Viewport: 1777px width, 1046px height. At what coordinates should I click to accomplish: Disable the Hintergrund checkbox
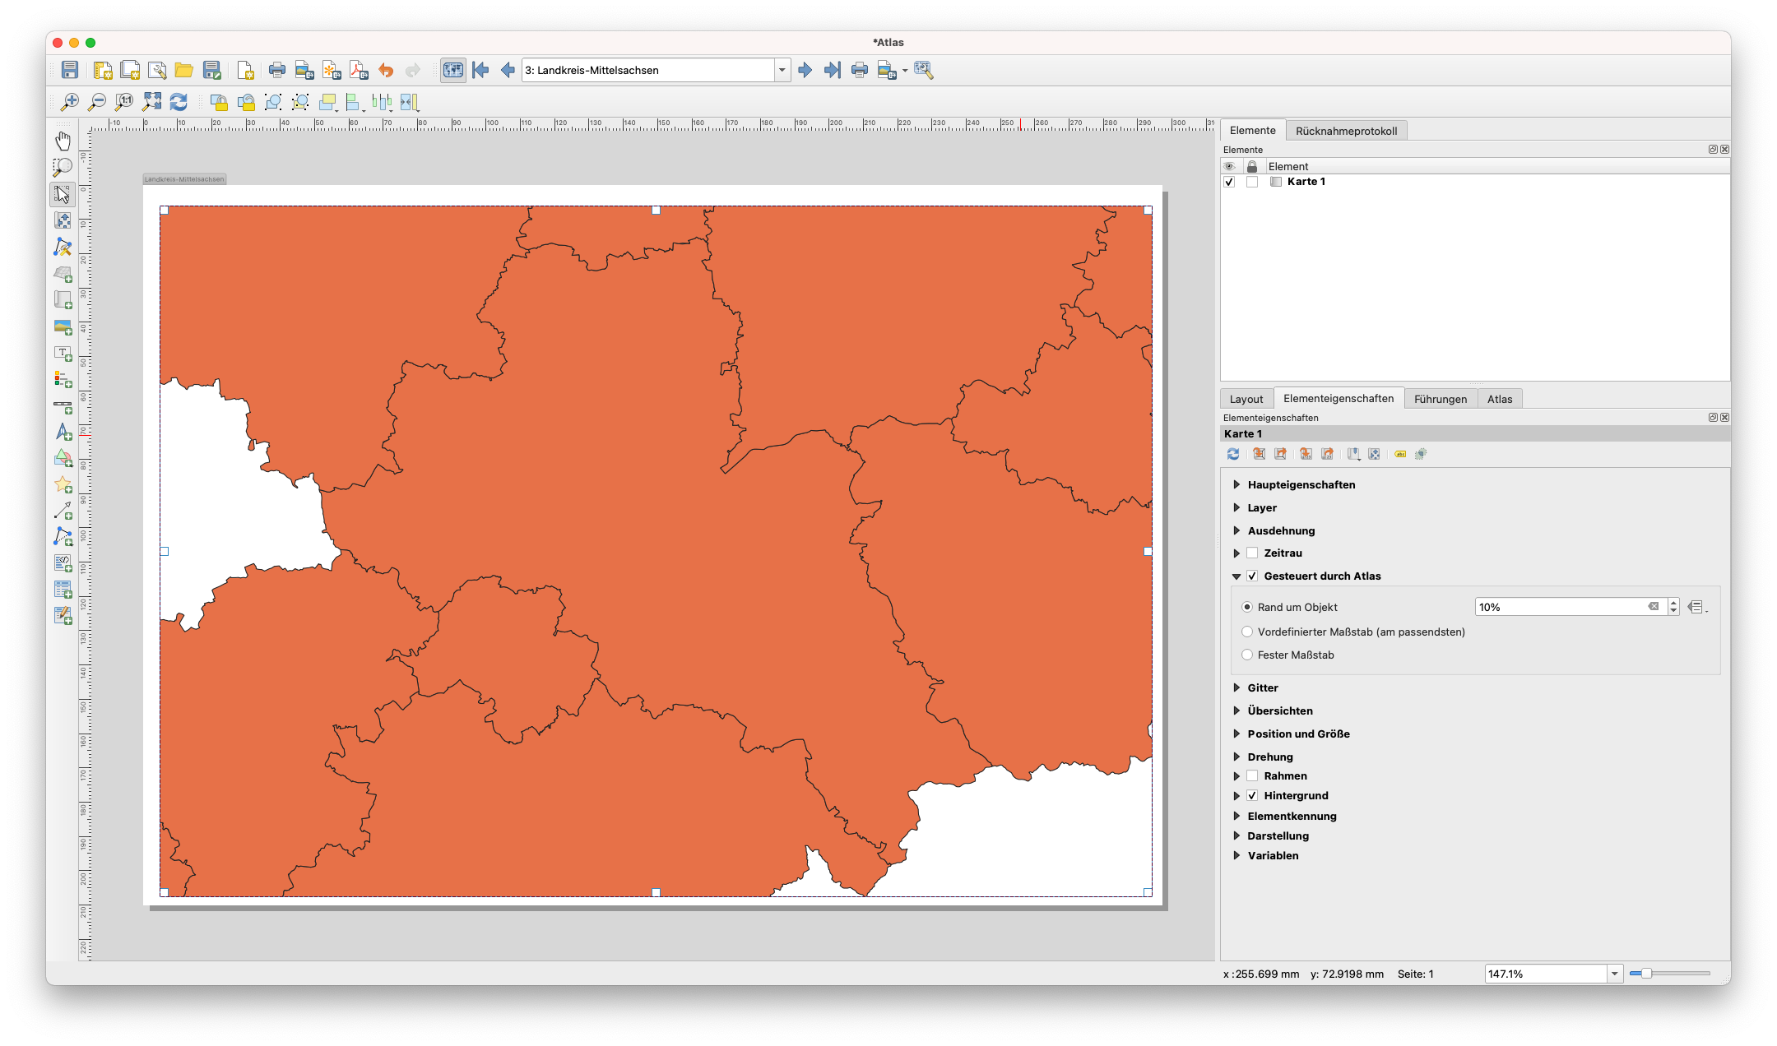click(1252, 795)
